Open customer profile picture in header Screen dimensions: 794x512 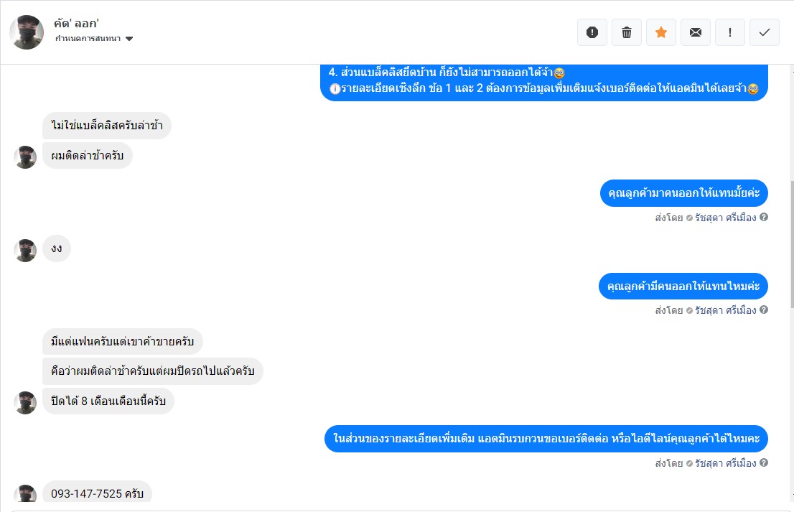[x=27, y=32]
